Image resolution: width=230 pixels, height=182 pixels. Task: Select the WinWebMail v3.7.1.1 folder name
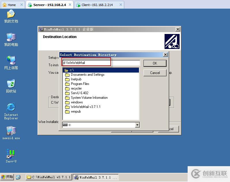click(x=86, y=107)
